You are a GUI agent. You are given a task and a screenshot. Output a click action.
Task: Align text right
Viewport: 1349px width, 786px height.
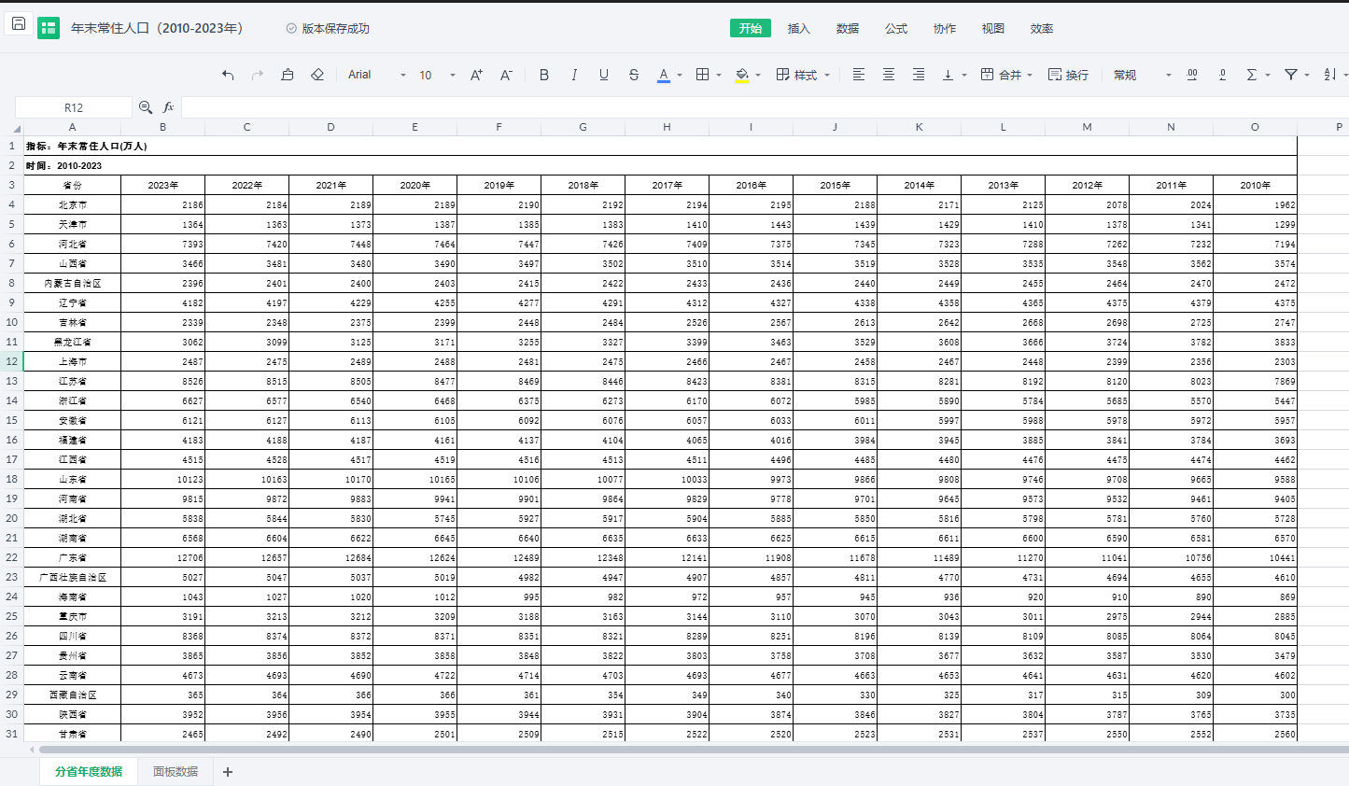(919, 75)
